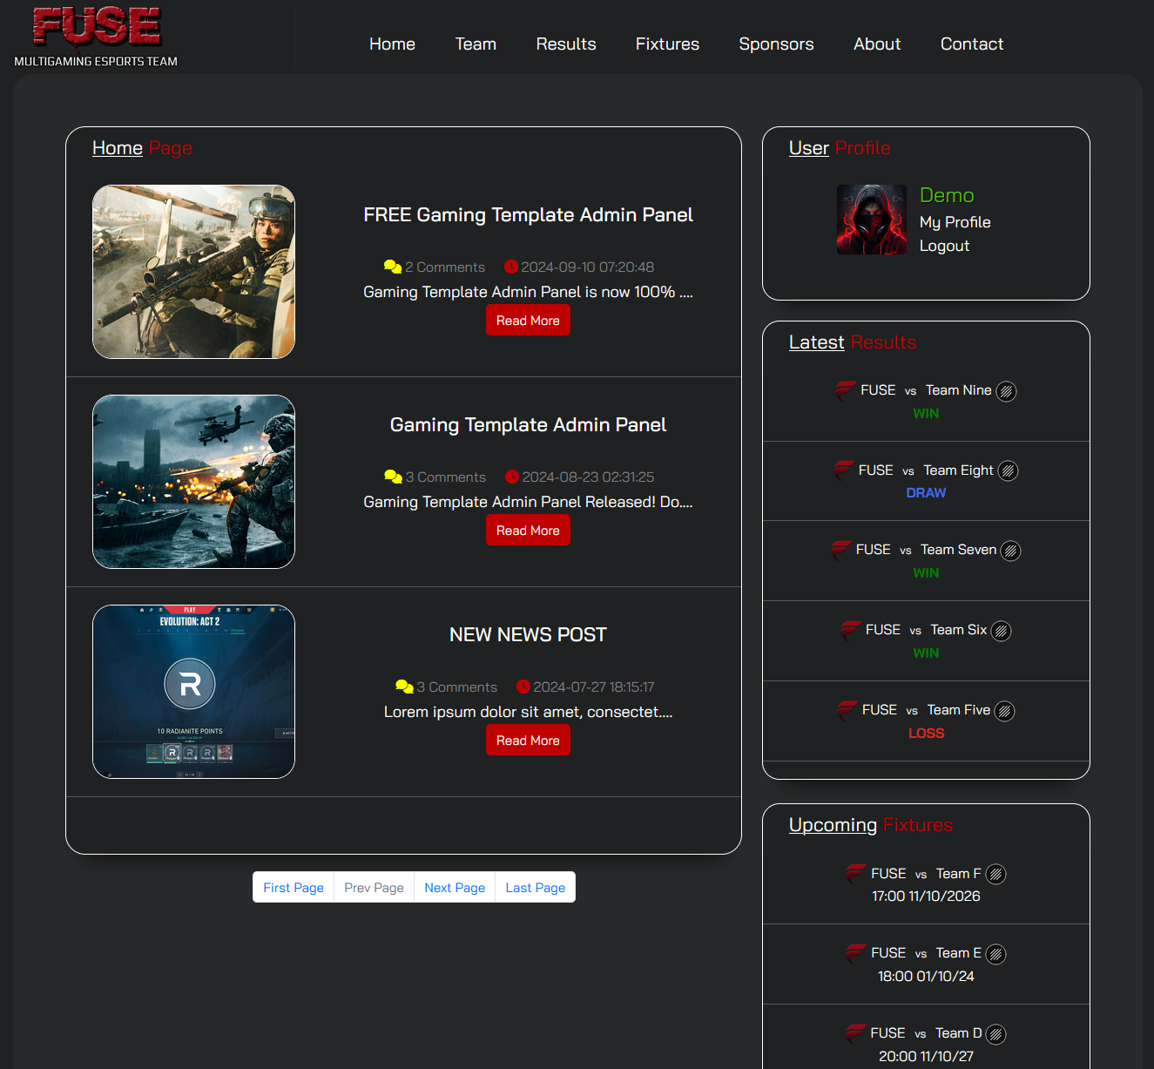Jump to the Last Page of posts
The image size is (1154, 1069).
tap(535, 887)
